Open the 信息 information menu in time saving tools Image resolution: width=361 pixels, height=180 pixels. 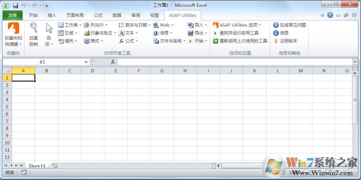[x=163, y=33]
